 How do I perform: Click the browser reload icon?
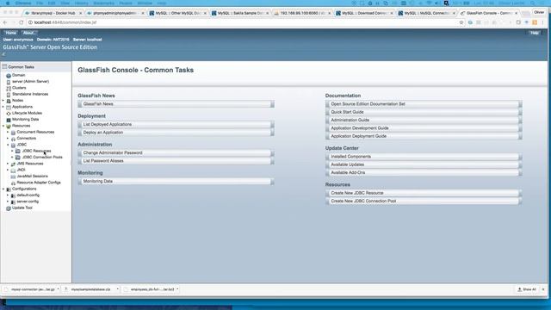pyautogui.click(x=21, y=22)
